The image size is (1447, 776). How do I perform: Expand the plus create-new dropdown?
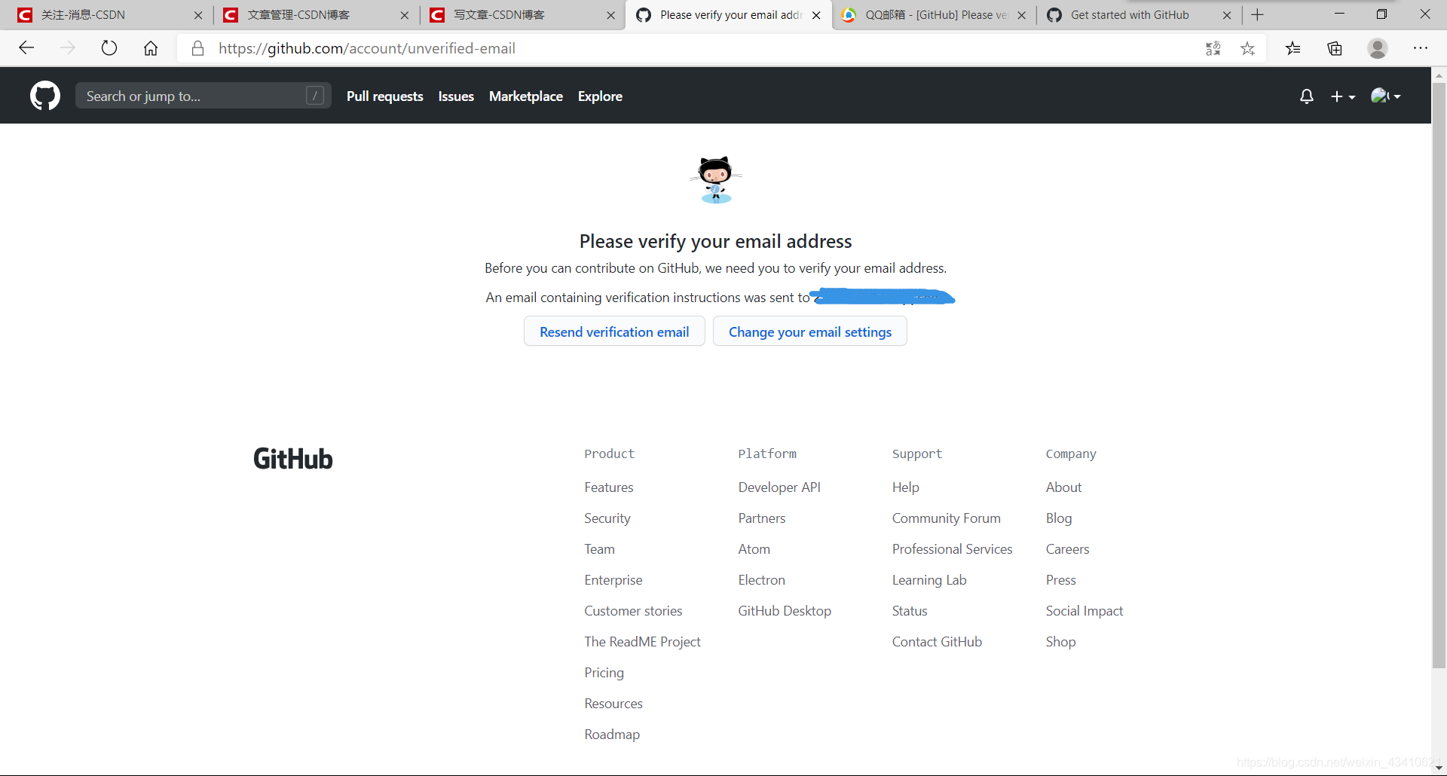1343,96
